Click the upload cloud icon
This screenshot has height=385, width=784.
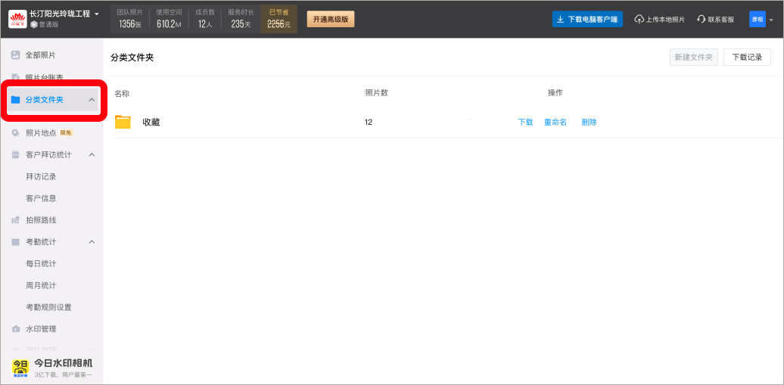[x=639, y=20]
